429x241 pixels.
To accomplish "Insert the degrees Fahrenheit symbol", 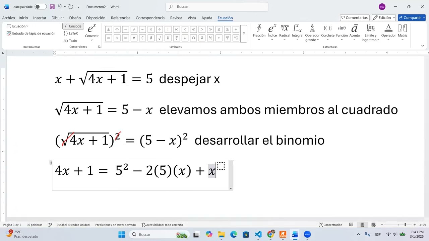I will [227, 38].
